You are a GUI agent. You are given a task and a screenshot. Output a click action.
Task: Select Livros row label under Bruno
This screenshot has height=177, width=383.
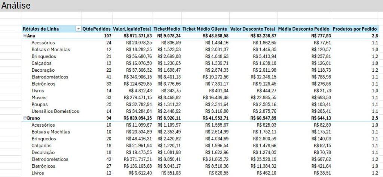tap(38, 173)
